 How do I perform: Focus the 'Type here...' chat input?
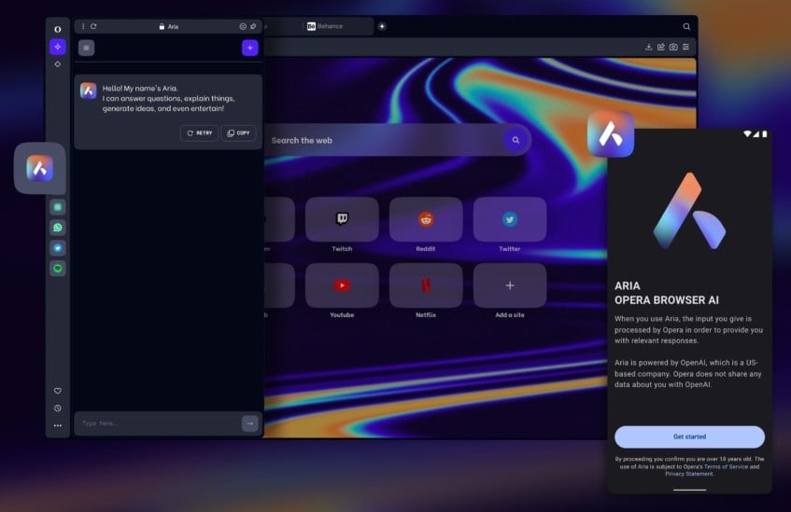(158, 423)
